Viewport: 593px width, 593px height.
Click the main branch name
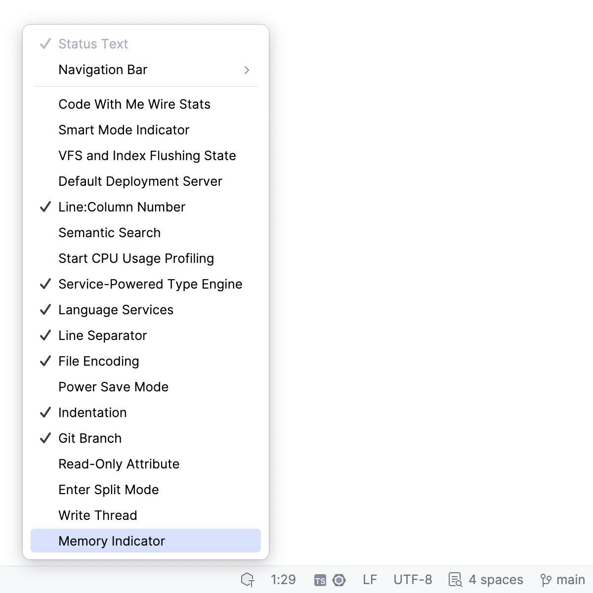pyautogui.click(x=570, y=580)
